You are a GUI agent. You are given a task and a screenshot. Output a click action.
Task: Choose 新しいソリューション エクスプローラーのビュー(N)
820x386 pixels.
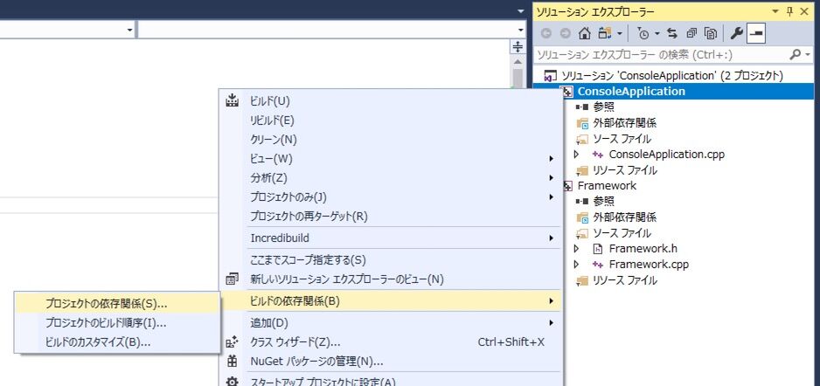click(390, 279)
